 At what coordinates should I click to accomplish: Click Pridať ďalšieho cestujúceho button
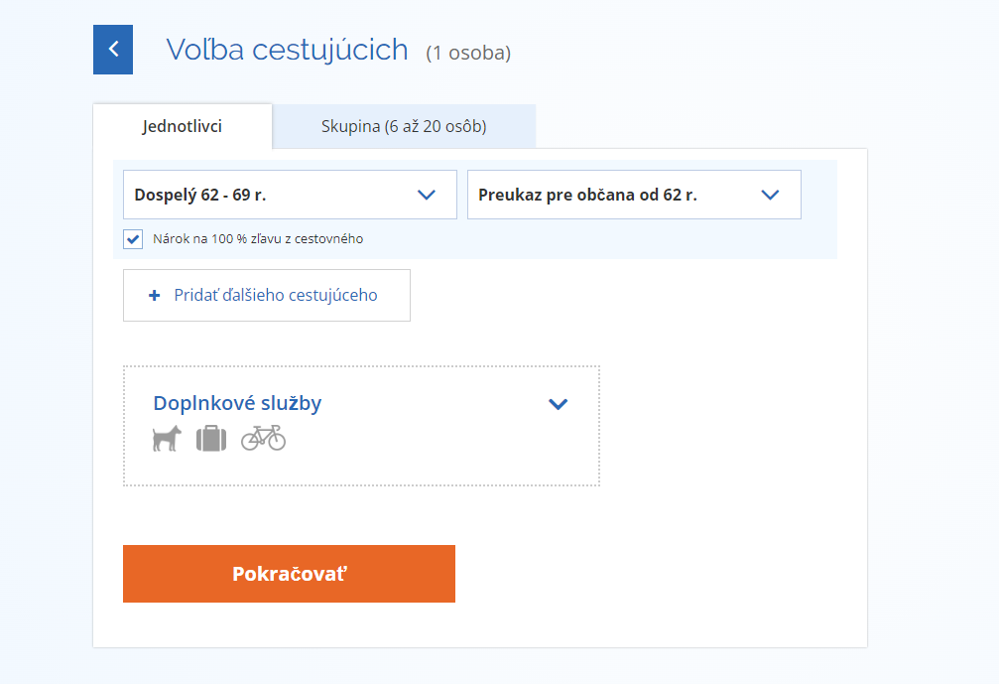pyautogui.click(x=266, y=295)
